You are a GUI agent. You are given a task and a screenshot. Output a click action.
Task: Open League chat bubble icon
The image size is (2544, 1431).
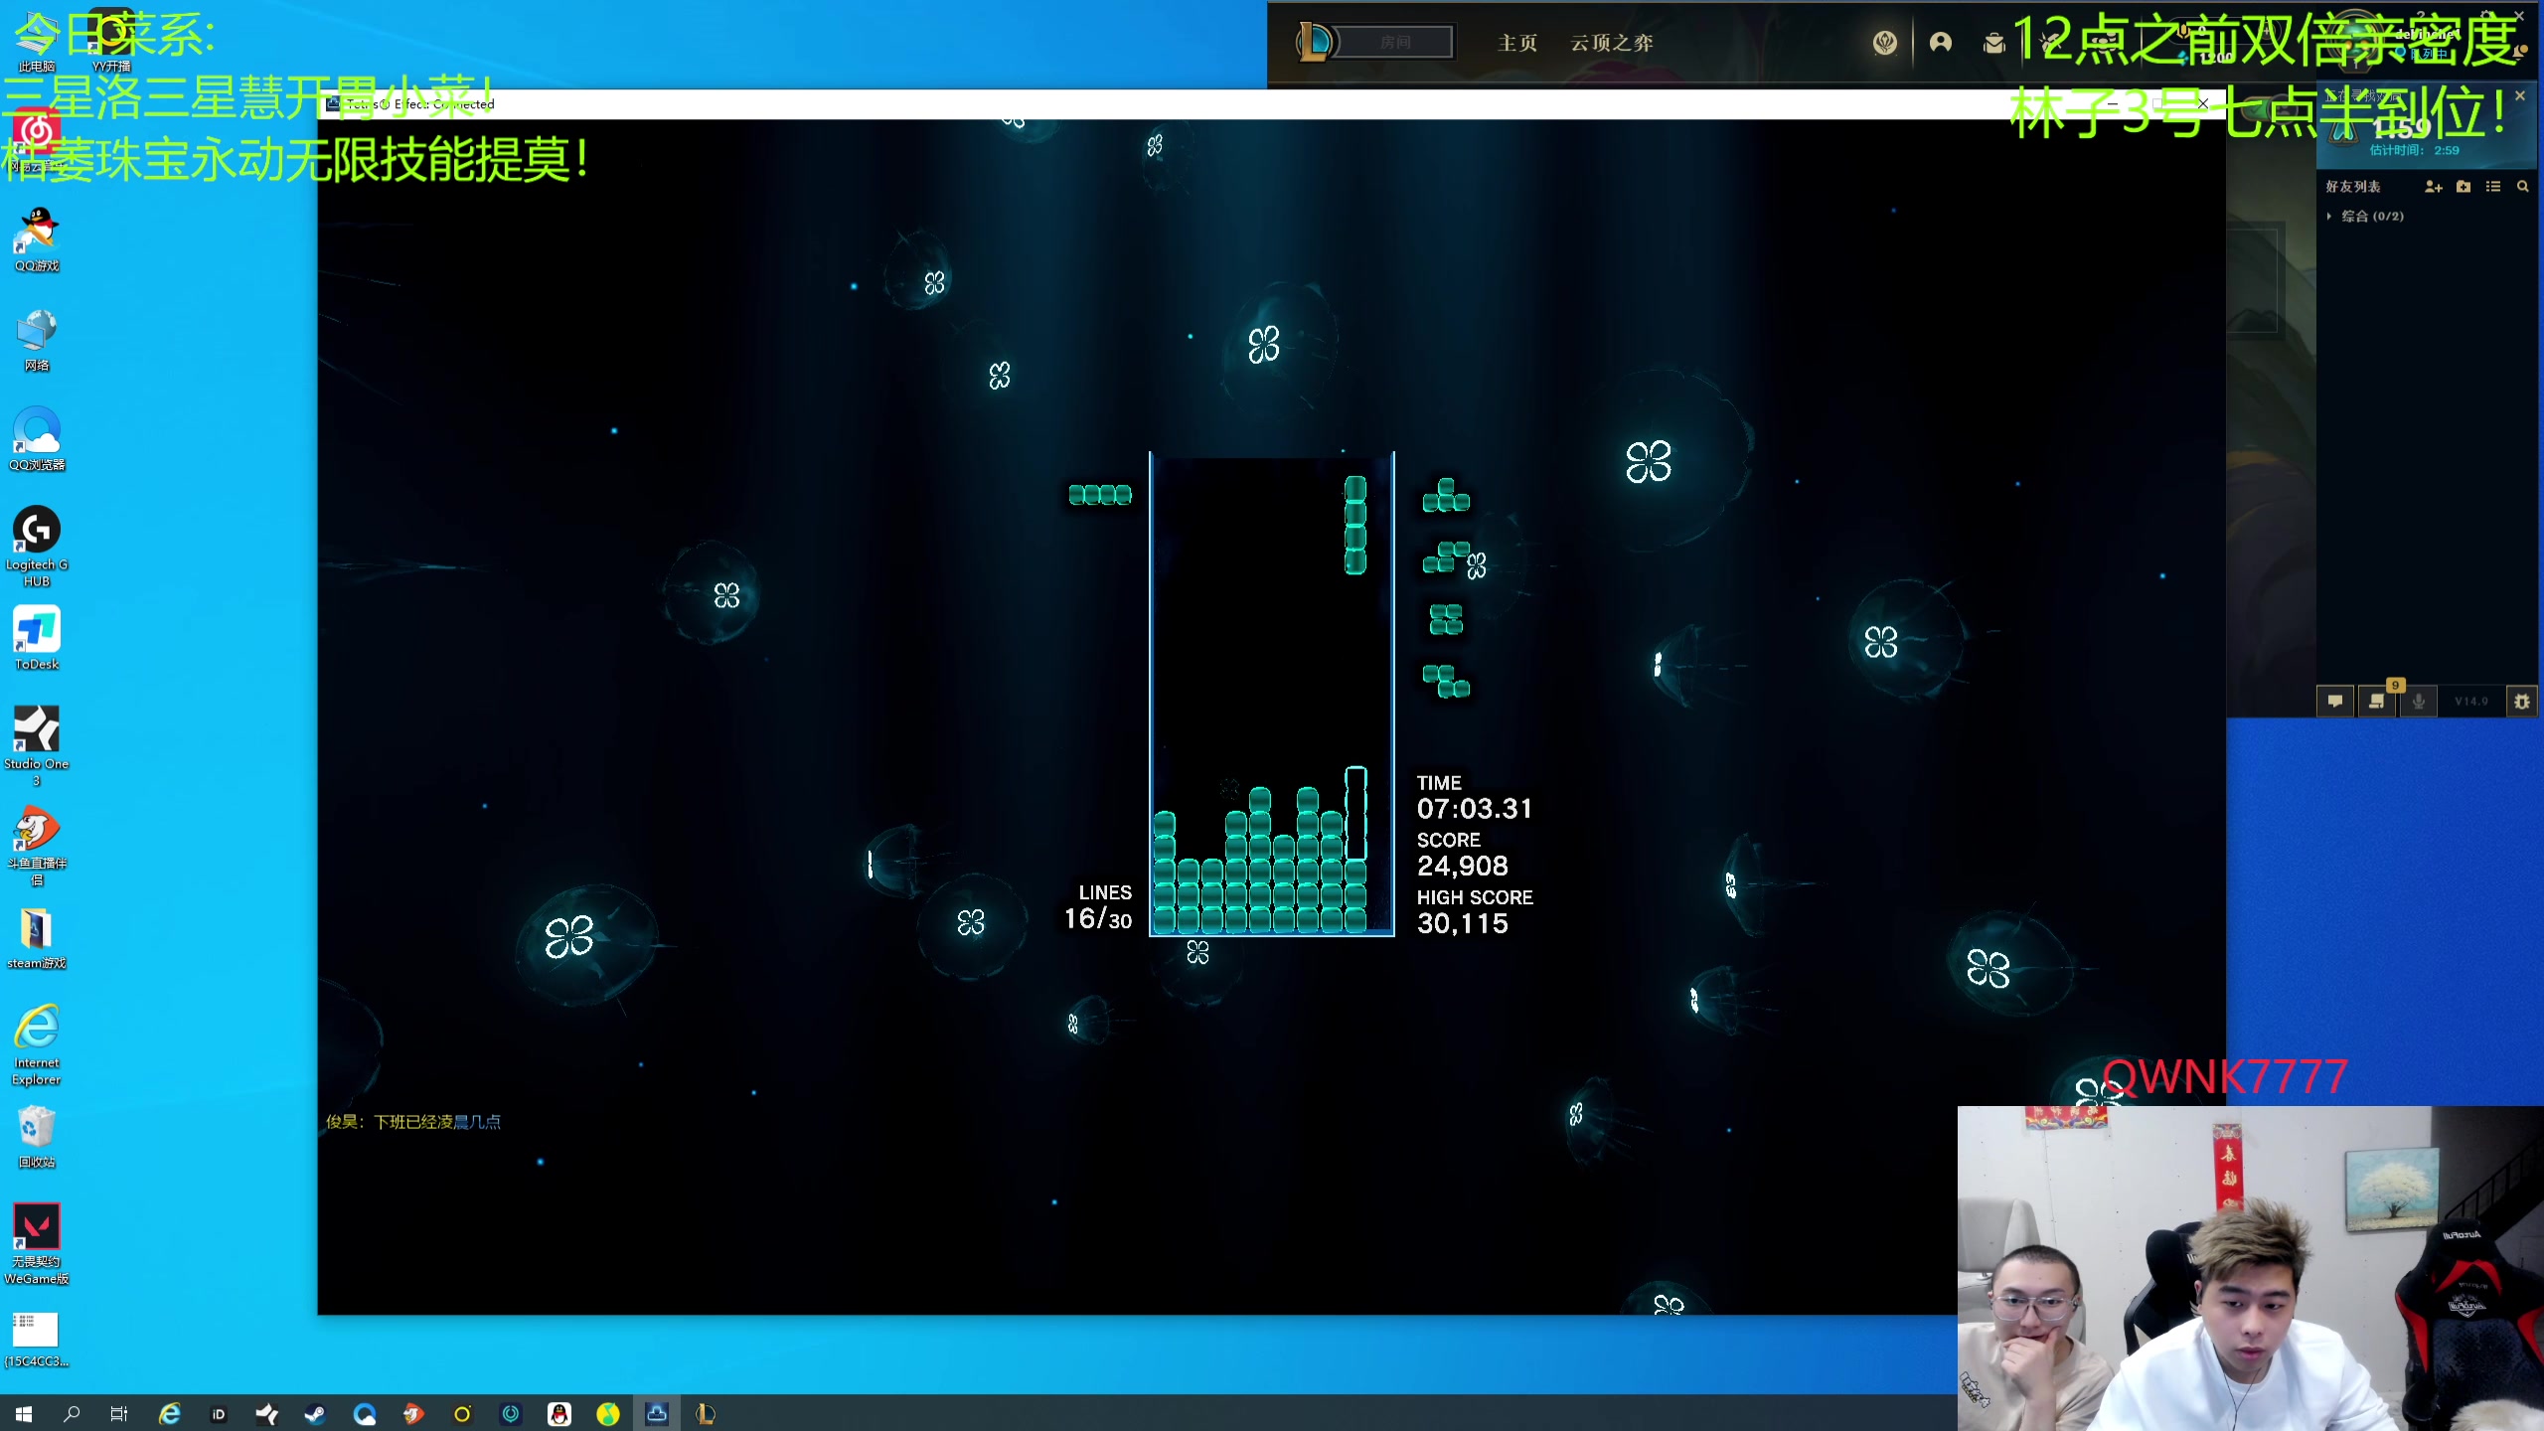point(2335,702)
